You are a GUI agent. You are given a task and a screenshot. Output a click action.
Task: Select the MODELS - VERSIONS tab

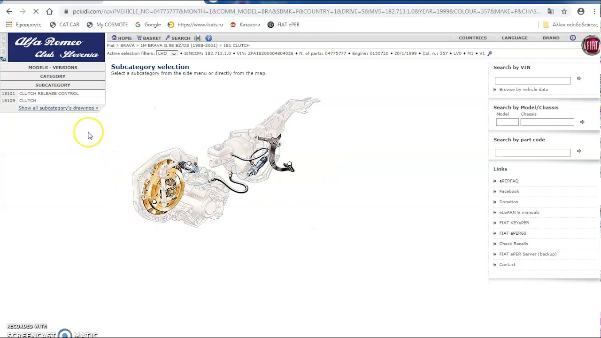point(53,68)
